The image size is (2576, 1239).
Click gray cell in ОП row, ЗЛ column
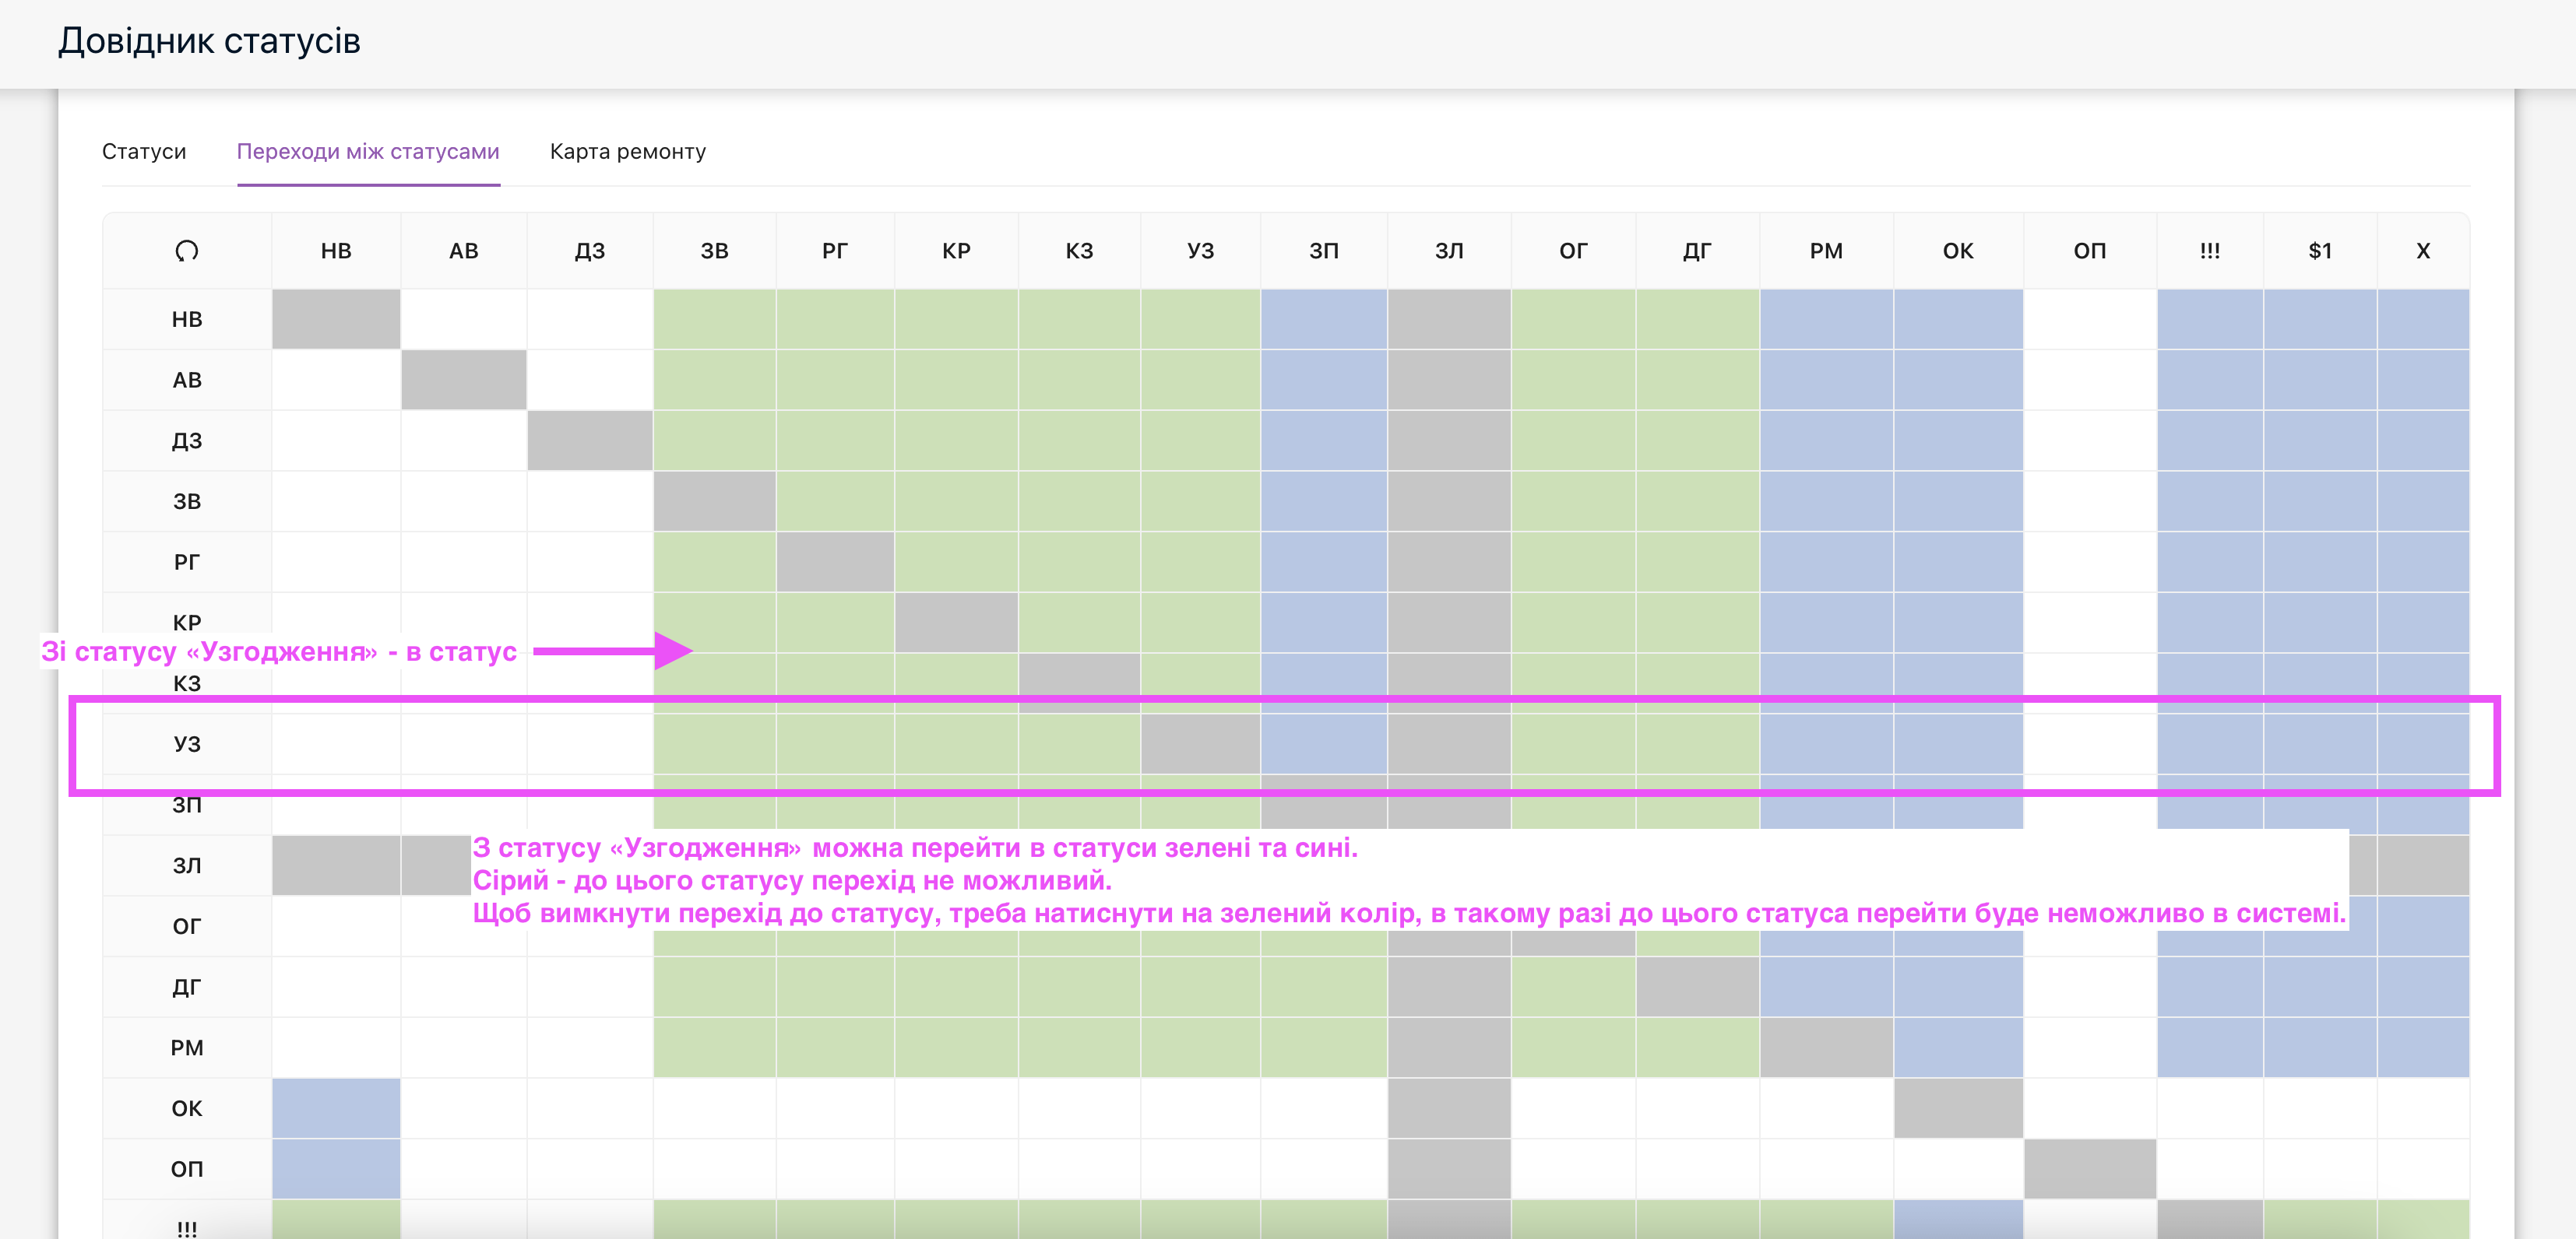[1448, 1169]
